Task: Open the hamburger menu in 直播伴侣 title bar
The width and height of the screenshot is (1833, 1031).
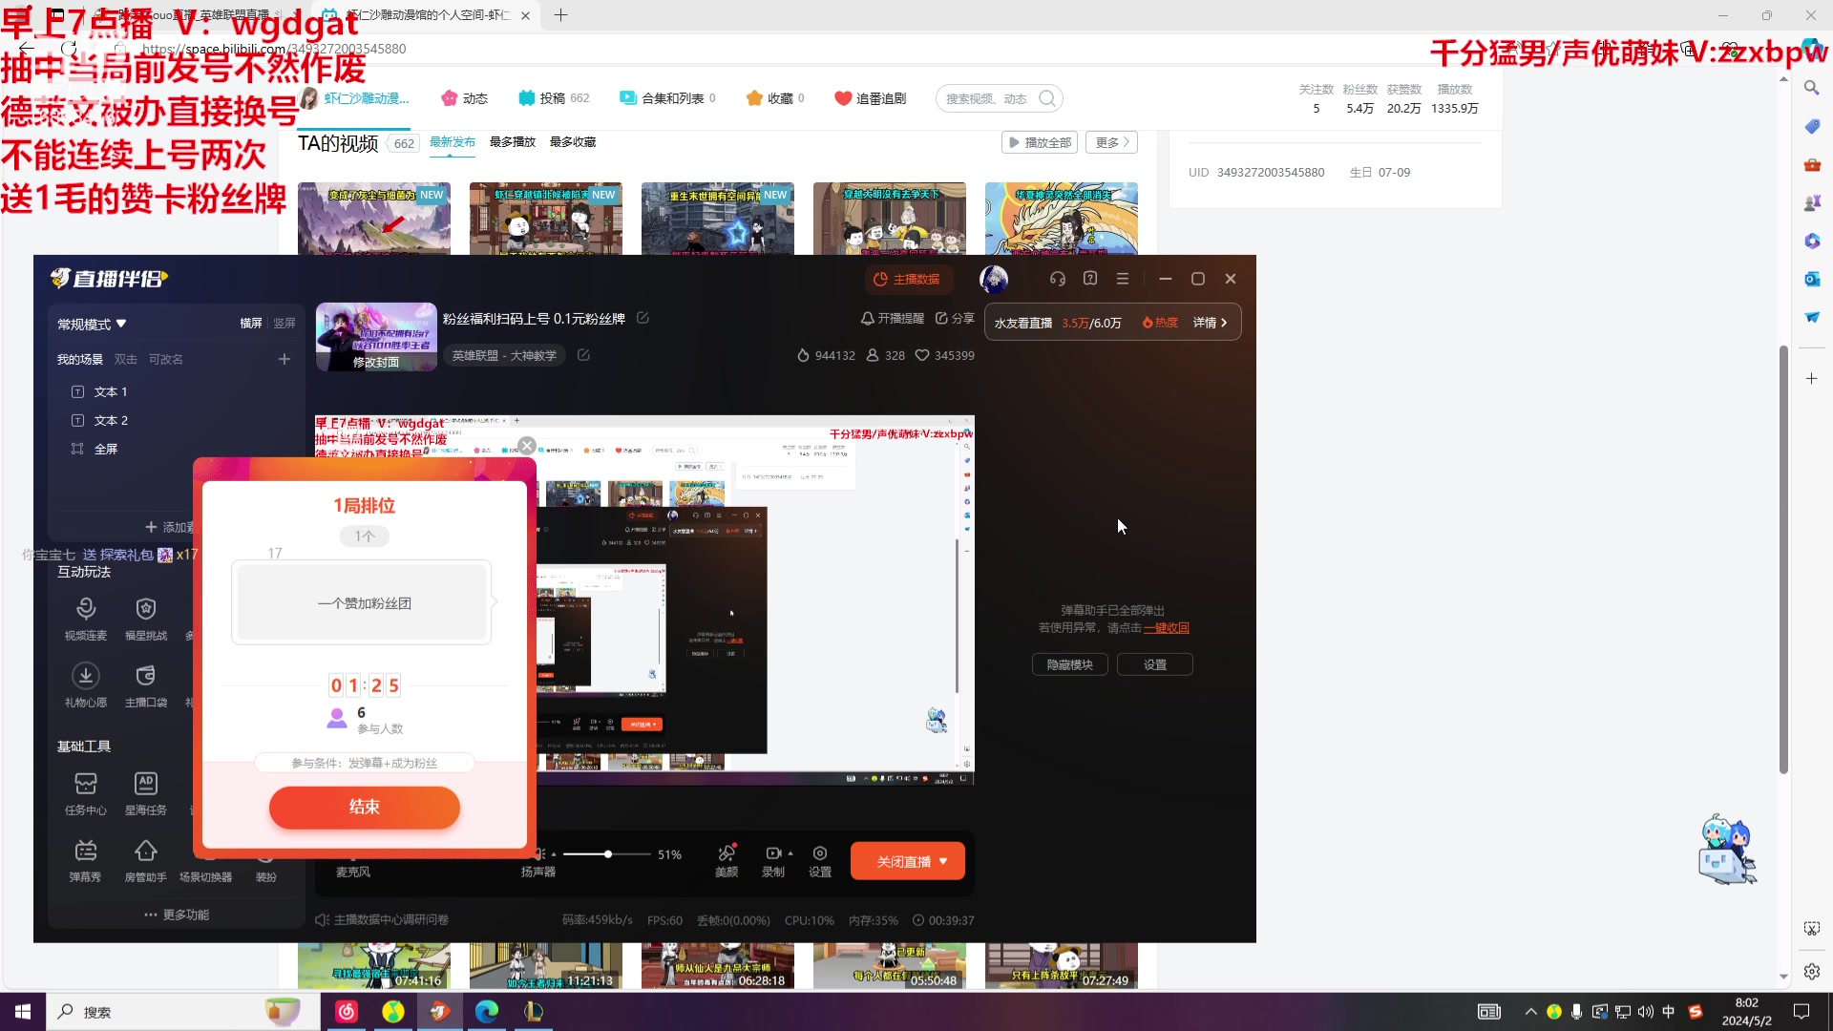Action: point(1123,279)
